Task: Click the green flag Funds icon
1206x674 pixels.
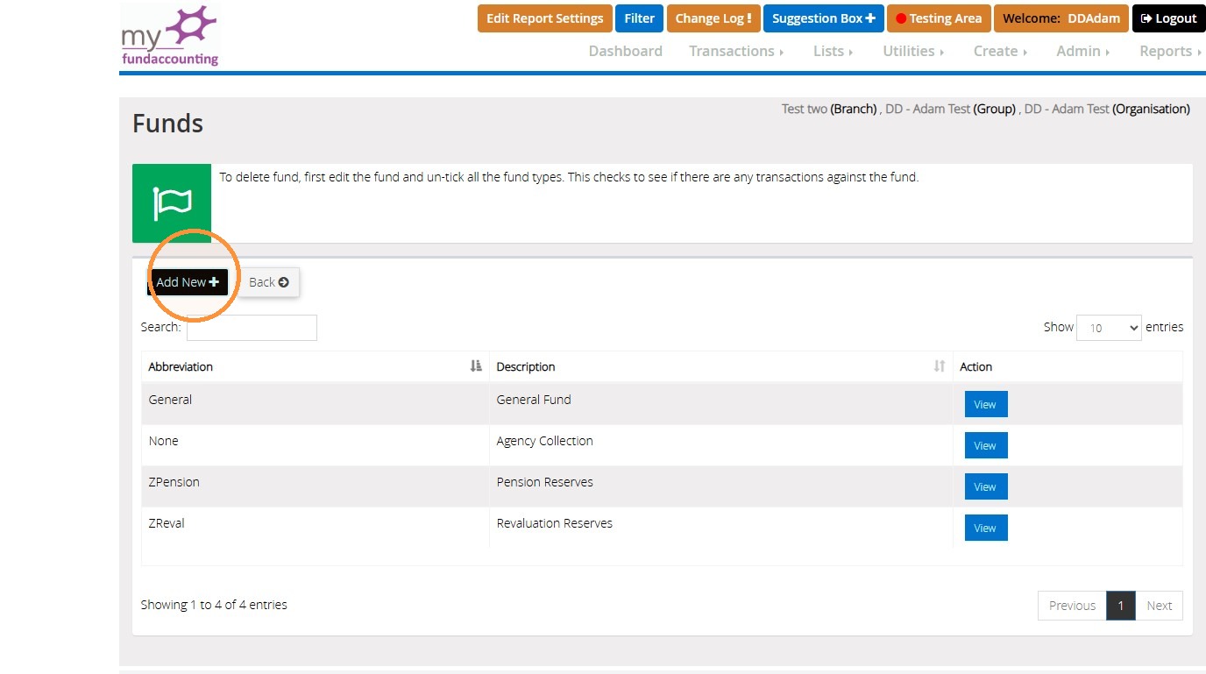Action: coord(172,203)
